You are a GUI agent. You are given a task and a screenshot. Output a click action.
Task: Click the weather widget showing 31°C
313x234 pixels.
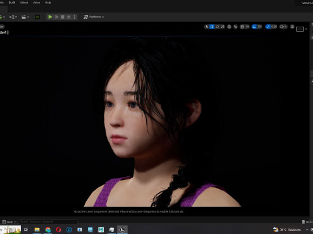[287, 229]
